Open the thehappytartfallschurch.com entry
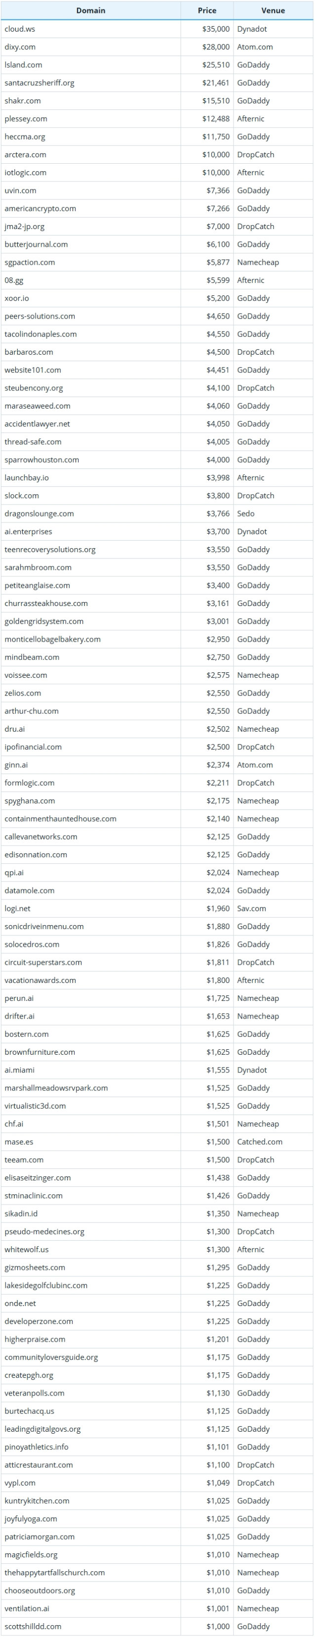This screenshot has height=1637, width=315. click(54, 1572)
